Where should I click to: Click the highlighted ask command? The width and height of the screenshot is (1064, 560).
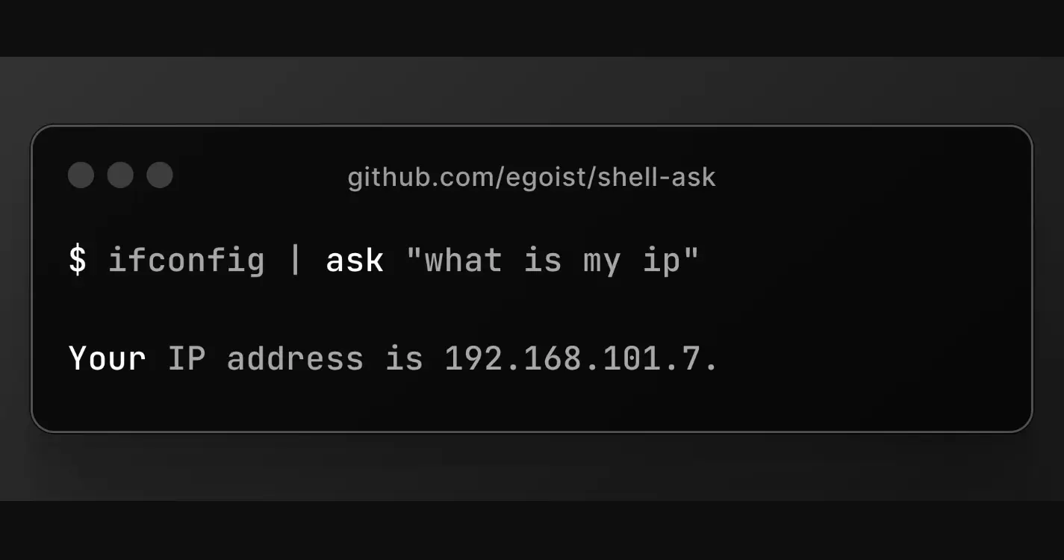tap(355, 261)
